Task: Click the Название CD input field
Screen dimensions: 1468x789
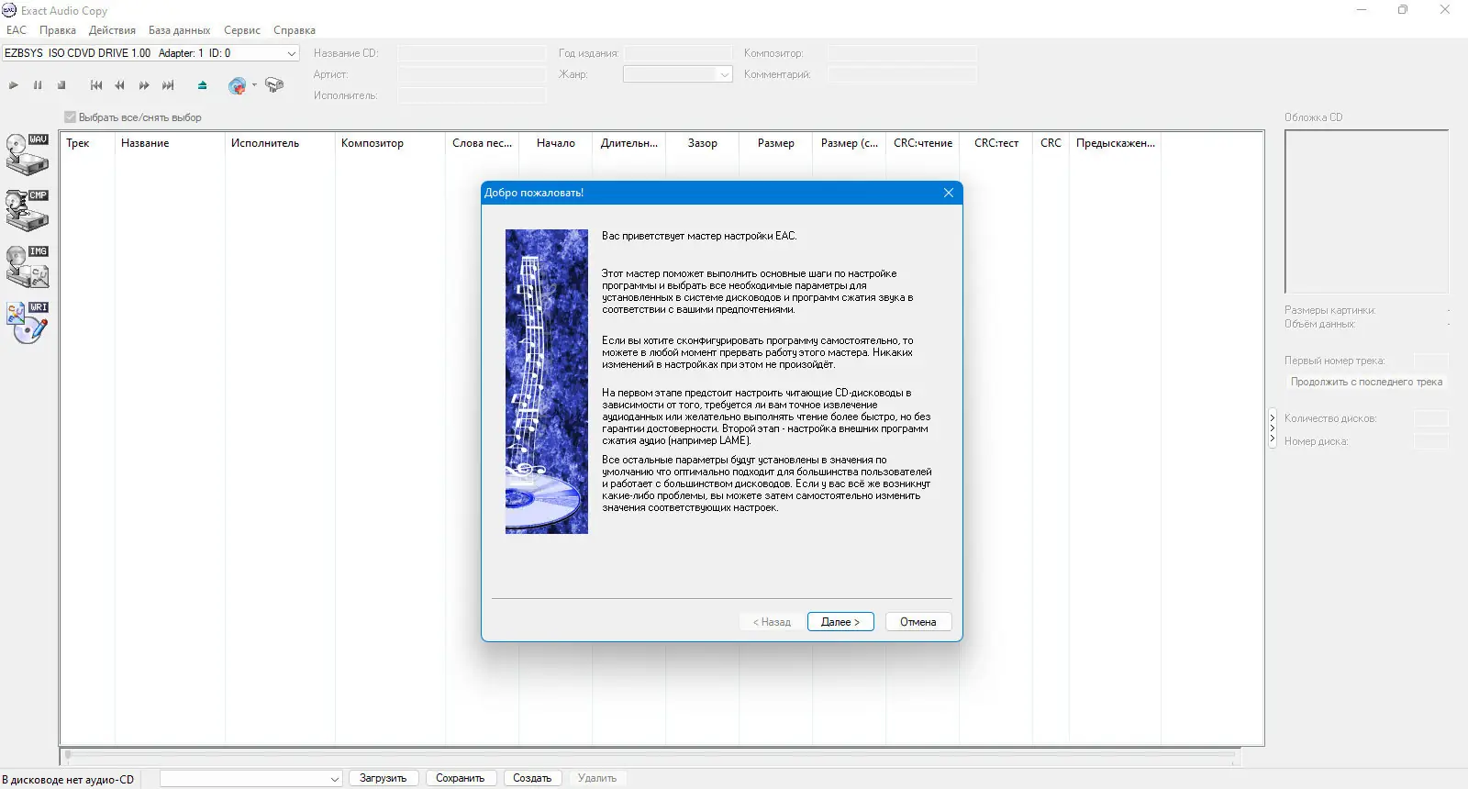Action: coord(472,53)
